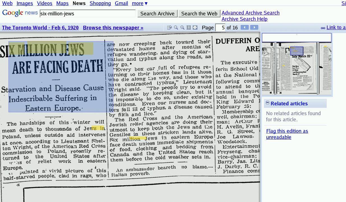Open Advanced Archive Search
The width and height of the screenshot is (346, 202).
pyautogui.click(x=250, y=13)
